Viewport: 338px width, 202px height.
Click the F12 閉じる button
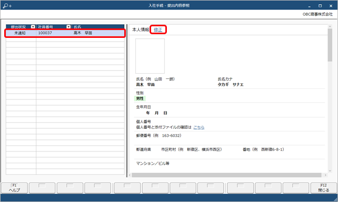(x=324, y=188)
